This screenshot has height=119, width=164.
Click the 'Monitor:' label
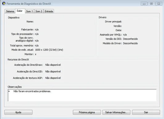29,54
